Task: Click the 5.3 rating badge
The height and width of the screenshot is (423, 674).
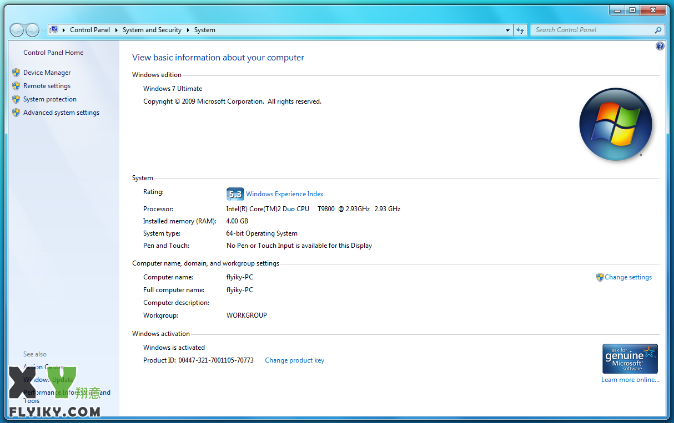Action: 235,194
